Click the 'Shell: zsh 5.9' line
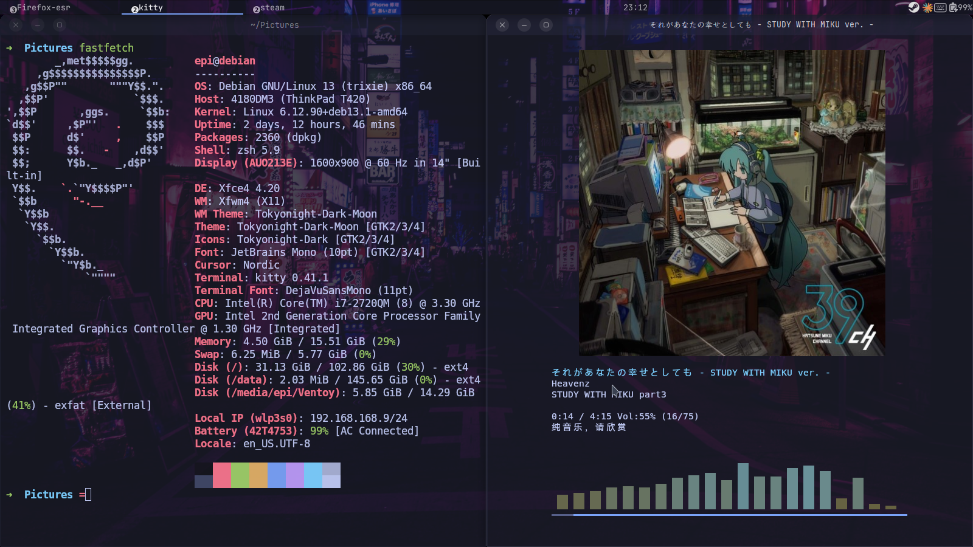 [x=237, y=150]
